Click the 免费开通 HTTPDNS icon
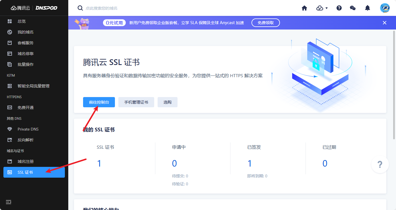This screenshot has width=396, height=210. click(x=10, y=108)
